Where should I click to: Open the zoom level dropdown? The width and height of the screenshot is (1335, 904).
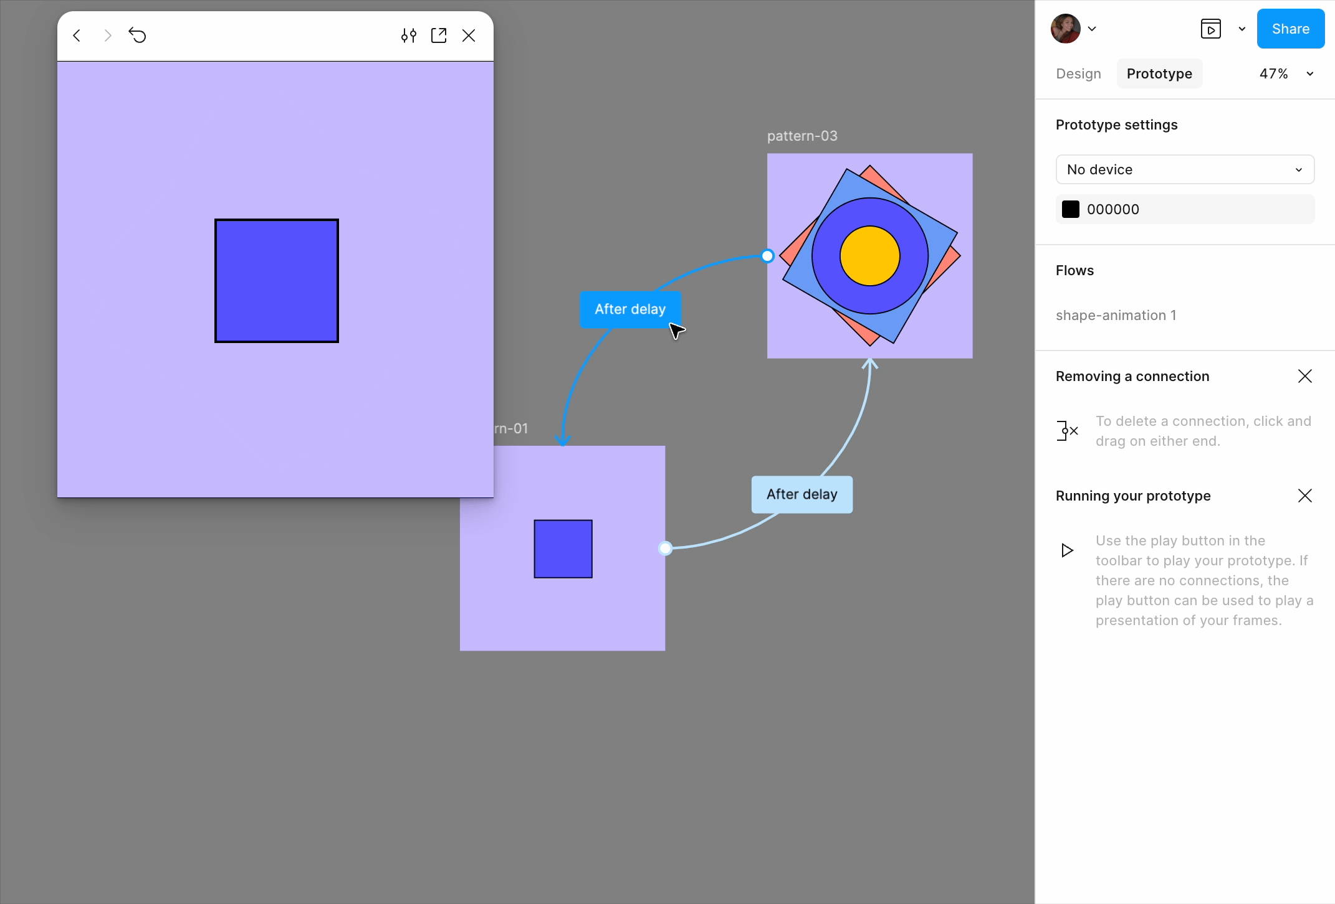pos(1285,73)
